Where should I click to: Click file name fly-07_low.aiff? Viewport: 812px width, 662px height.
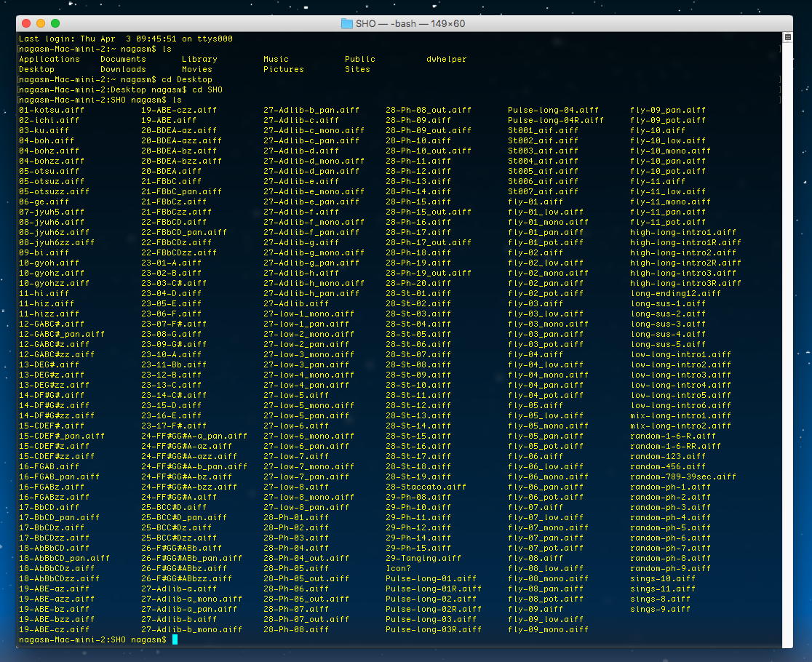click(546, 517)
